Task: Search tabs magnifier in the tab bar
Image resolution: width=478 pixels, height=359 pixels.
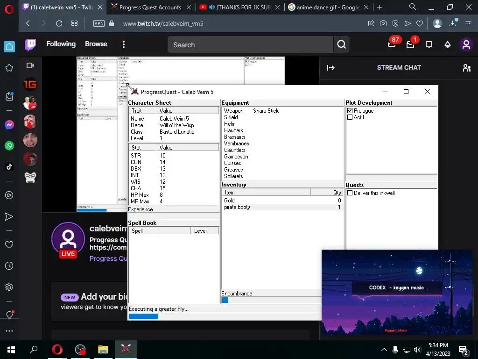Action: (x=413, y=7)
